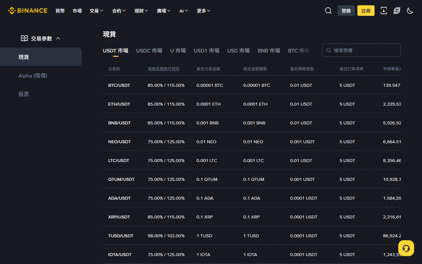This screenshot has width=422, height=264.
Task: Click the TUSD/USDT trading pair
Action: pos(121,236)
